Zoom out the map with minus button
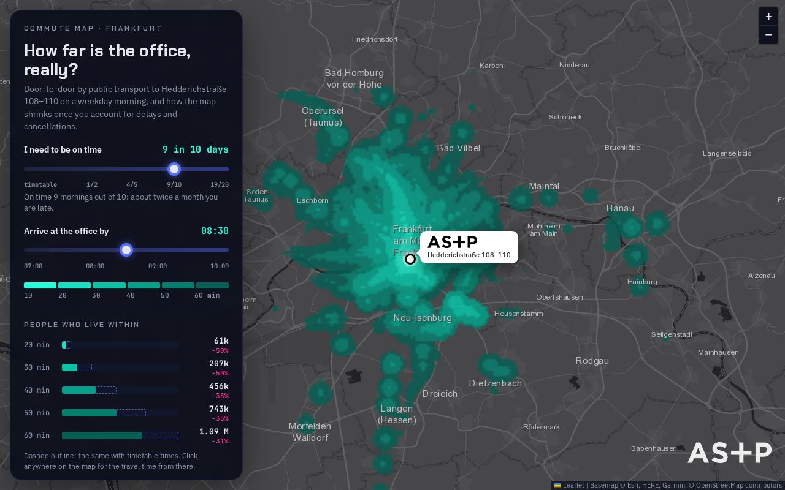Screen dimensions: 785x490 tap(768, 35)
